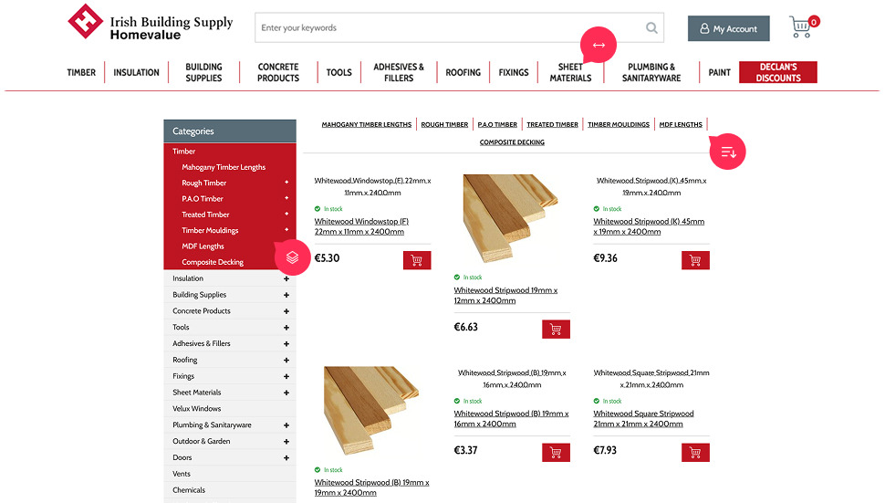Viewport: 885px width, 503px height.
Task: Click the Irish Building Supply Homevalue logo
Action: click(151, 26)
